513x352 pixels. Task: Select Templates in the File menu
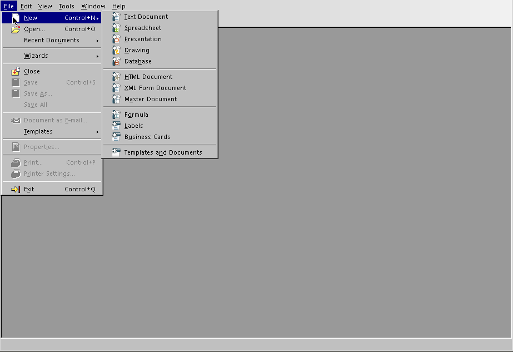pos(52,132)
